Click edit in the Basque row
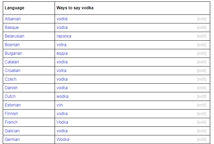Image resolution: width=214 pixels, height=144 pixels. click(x=202, y=28)
